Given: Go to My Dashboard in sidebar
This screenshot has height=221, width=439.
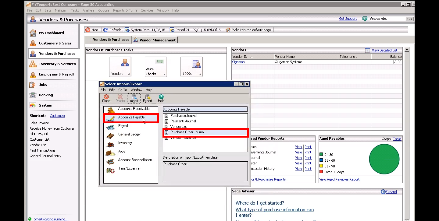Looking at the screenshot, I should coord(52,33).
